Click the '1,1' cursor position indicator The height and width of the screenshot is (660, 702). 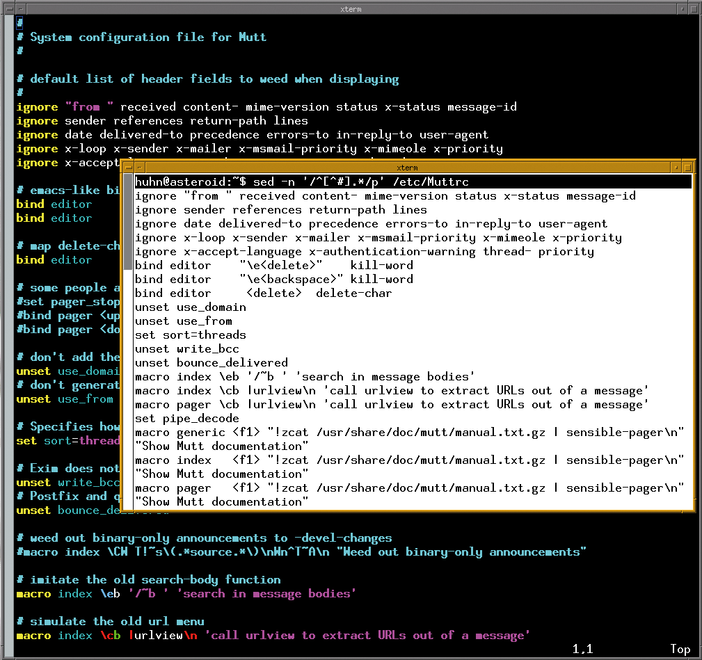582,649
